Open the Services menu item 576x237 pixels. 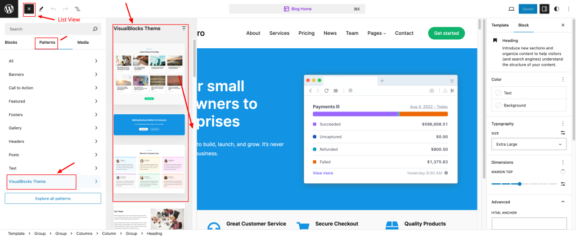coord(279,33)
